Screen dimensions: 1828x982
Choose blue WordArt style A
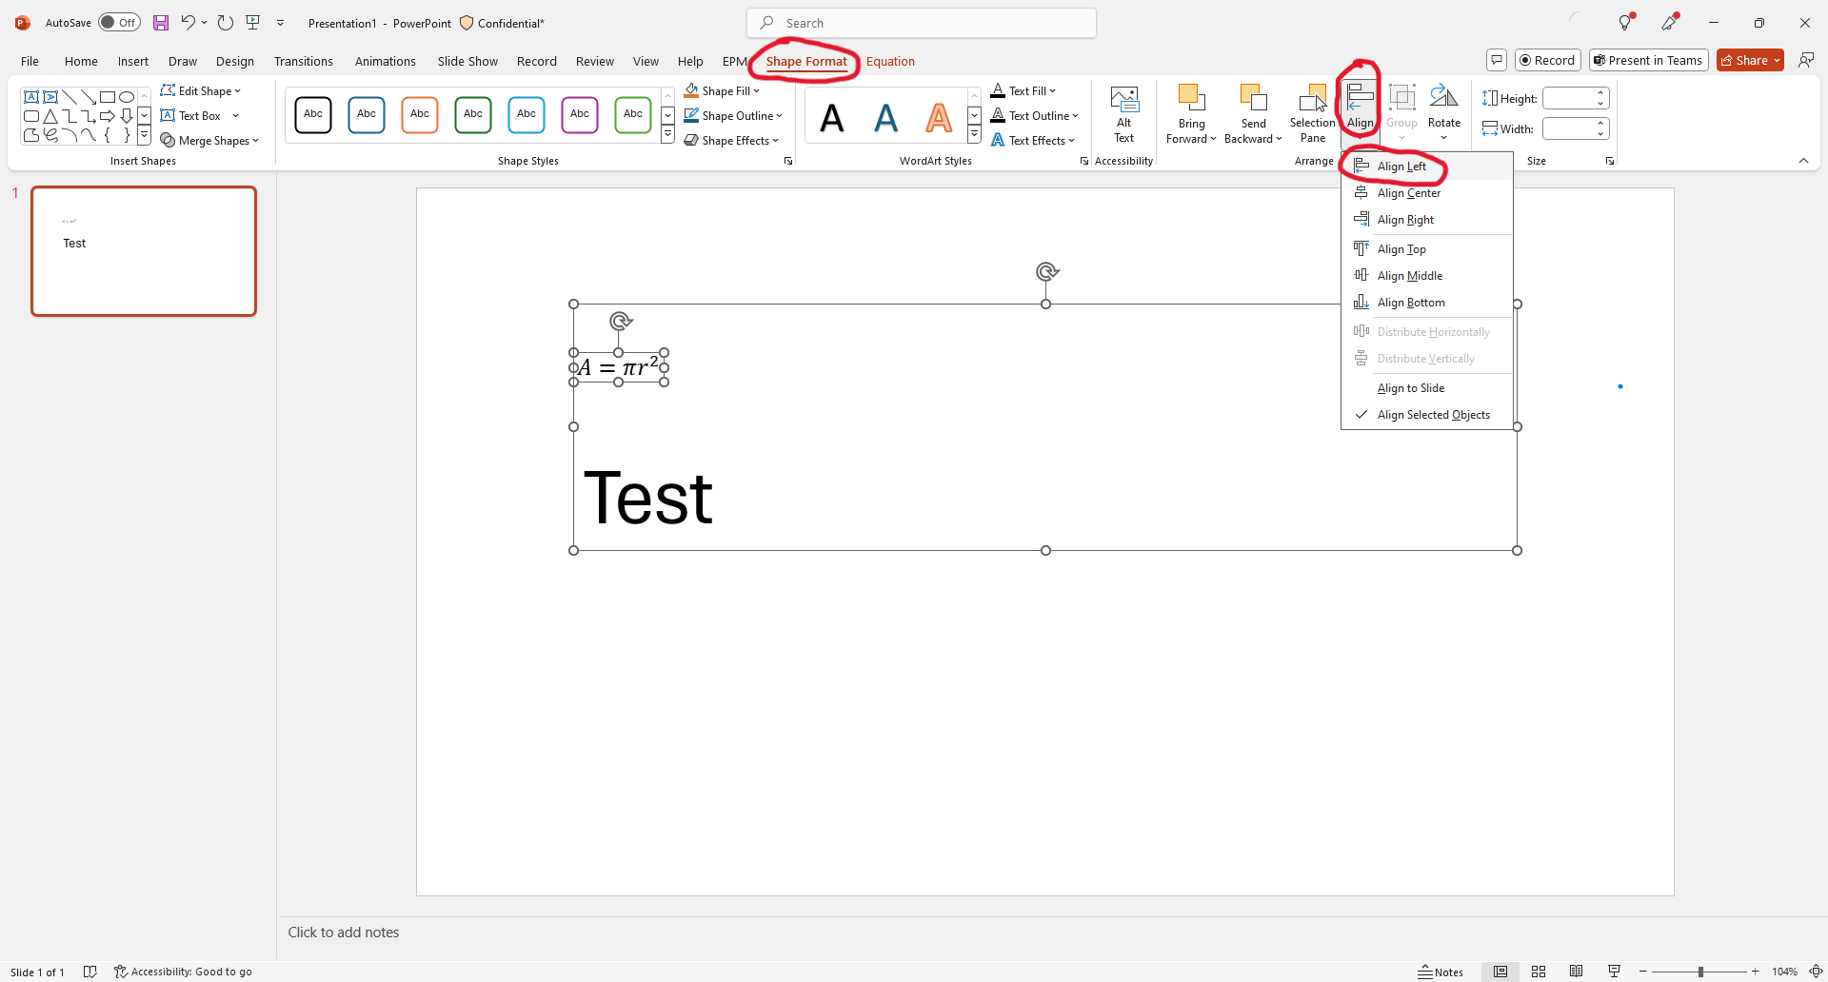pyautogui.click(x=885, y=118)
